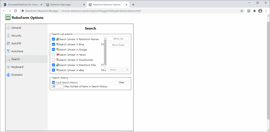This screenshot has height=132, width=270.
Task: Click the search icon beside DuckDuckGo row
Action: click(57, 60)
